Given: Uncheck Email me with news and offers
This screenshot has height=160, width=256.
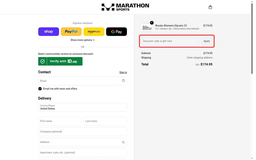Looking at the screenshot, I should [40, 89].
